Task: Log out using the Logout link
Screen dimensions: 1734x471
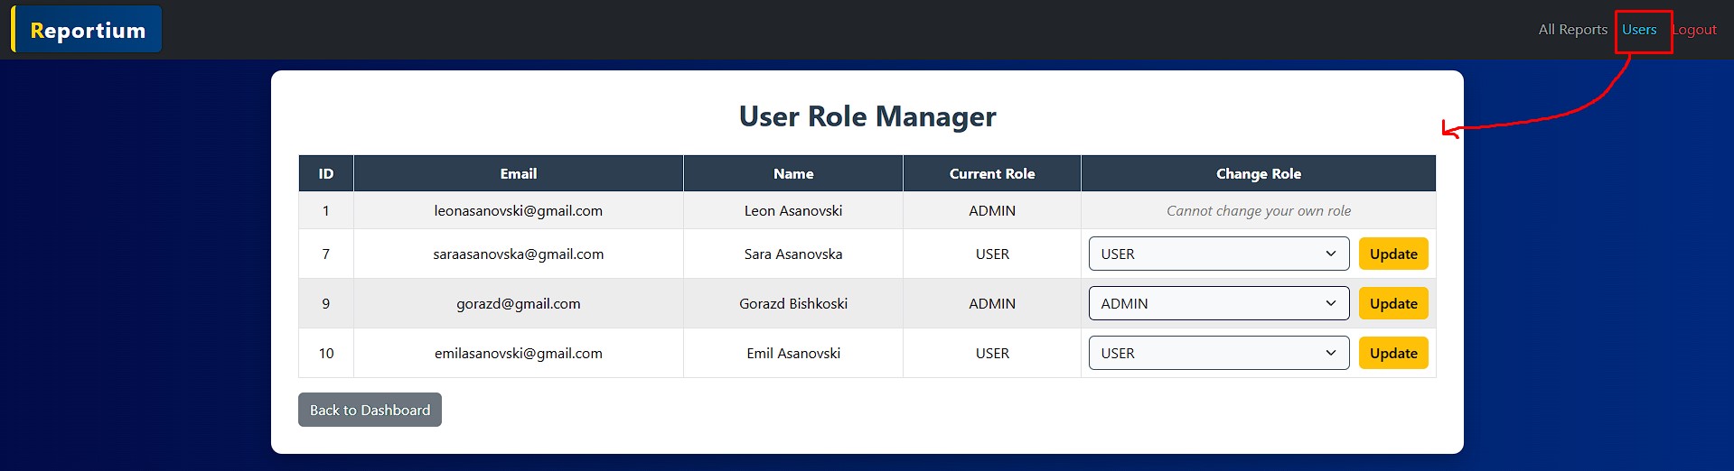Action: coord(1695,30)
